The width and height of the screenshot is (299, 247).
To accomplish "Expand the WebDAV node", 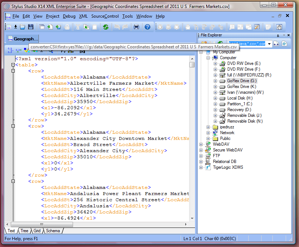I will (201, 145).
